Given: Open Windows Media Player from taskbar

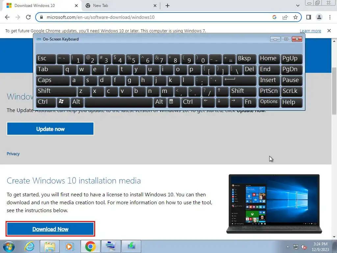Looking at the screenshot, I should pyautogui.click(x=69, y=246).
